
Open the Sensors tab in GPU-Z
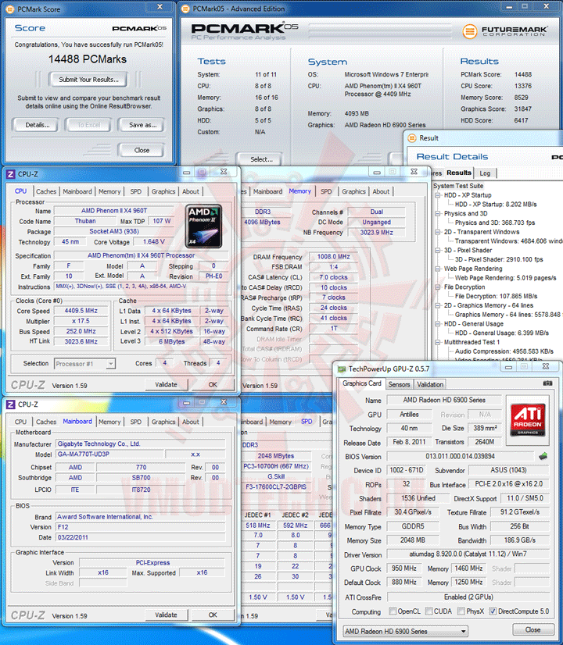tap(399, 384)
